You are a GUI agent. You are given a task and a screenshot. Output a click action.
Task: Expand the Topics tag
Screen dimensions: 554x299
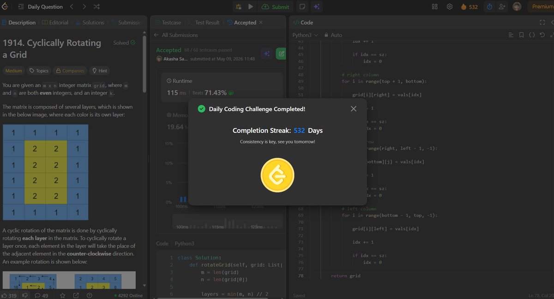tap(38, 71)
